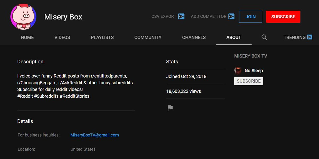Subscribe to the No Sleep channel

point(249,81)
